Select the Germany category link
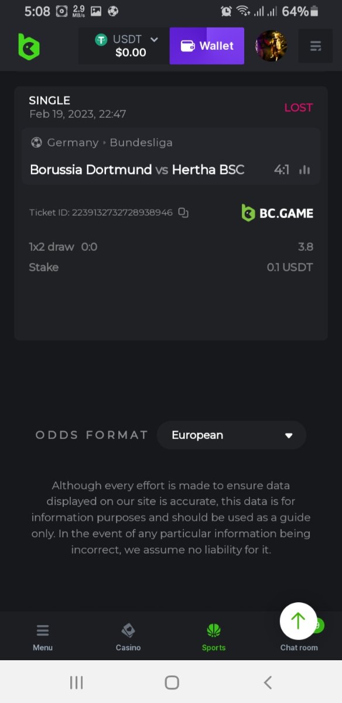Screen dimensions: 342x703 pos(73,142)
